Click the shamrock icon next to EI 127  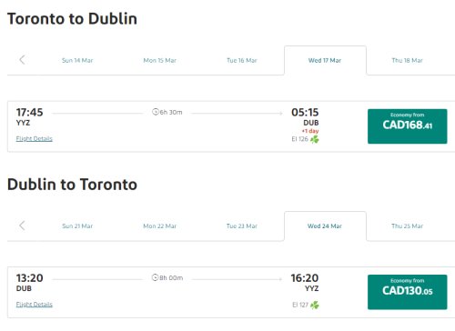point(315,305)
